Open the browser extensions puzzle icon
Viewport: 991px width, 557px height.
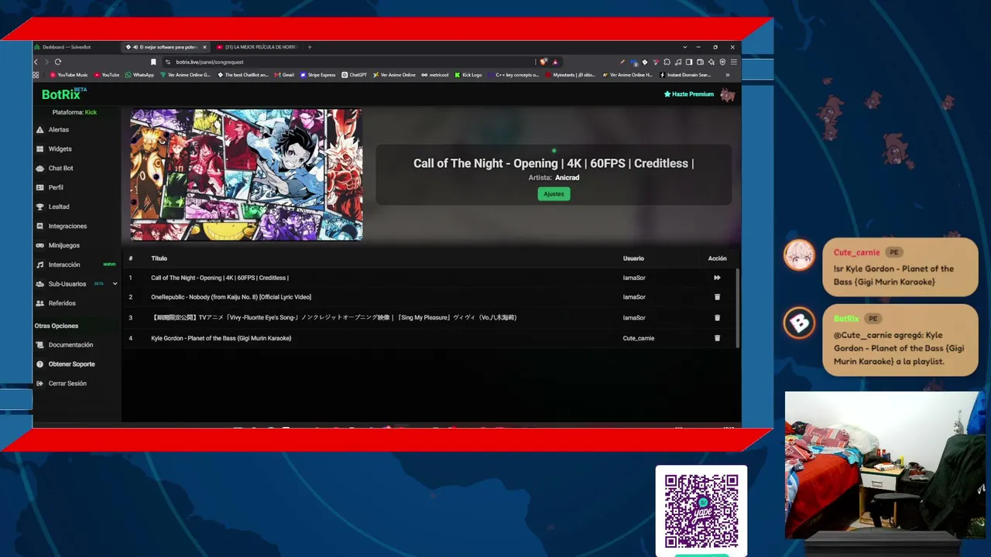(x=667, y=62)
